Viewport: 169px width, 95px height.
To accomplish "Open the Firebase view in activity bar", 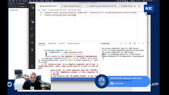I will [32, 50].
